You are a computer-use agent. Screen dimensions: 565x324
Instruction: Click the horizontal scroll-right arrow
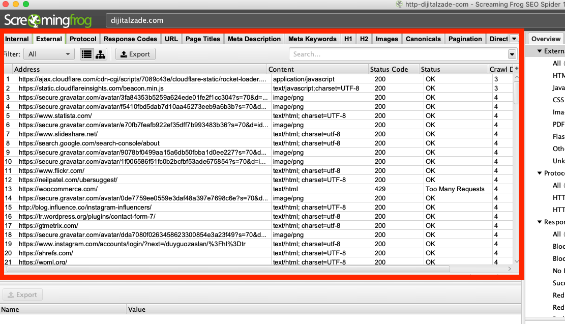[510, 269]
